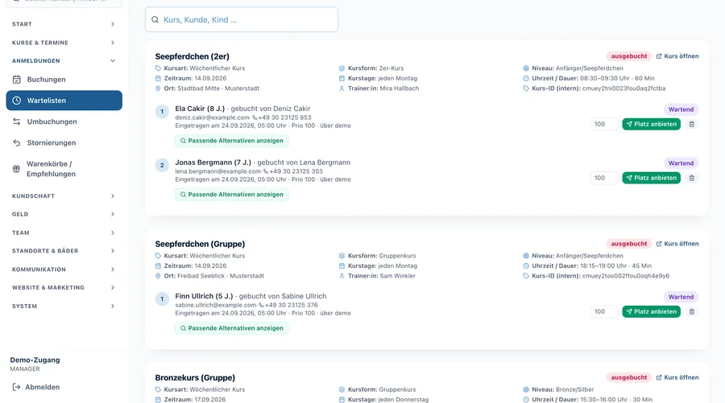This screenshot has width=725, height=403.
Task: Click the search magnifier icon
Action: [x=155, y=19]
